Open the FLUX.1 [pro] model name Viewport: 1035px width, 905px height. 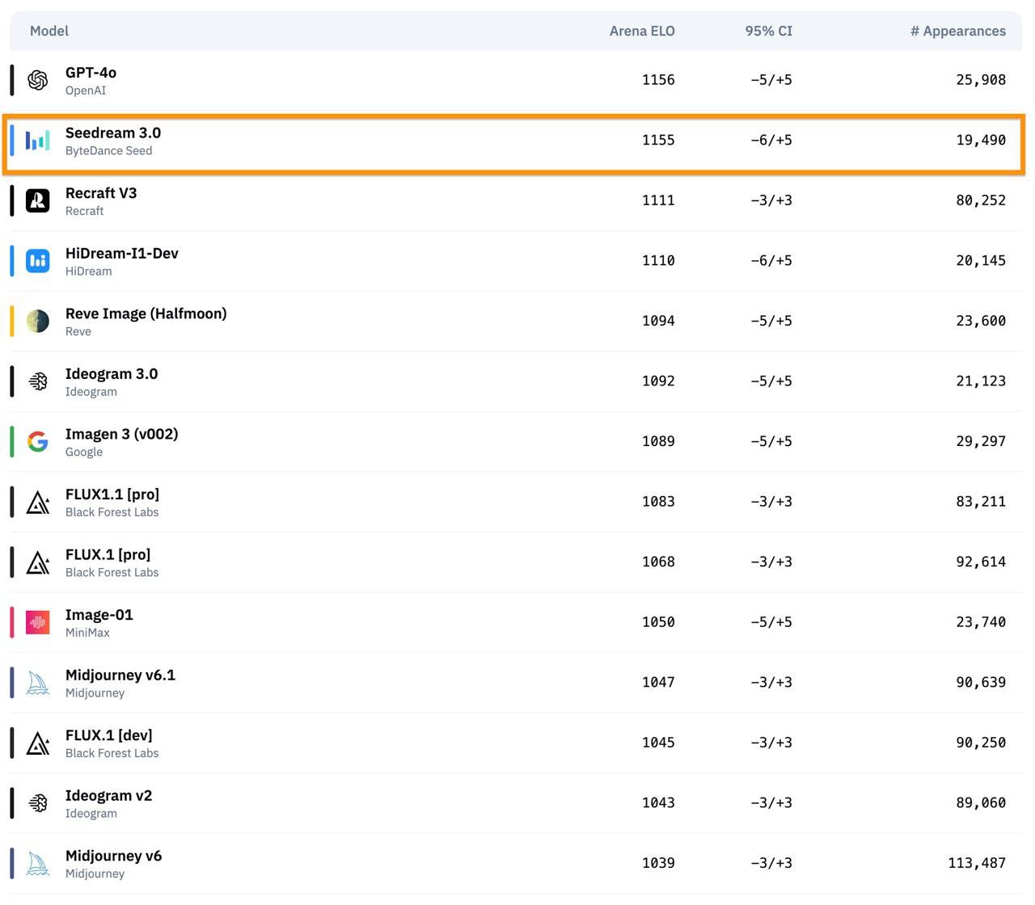108,554
